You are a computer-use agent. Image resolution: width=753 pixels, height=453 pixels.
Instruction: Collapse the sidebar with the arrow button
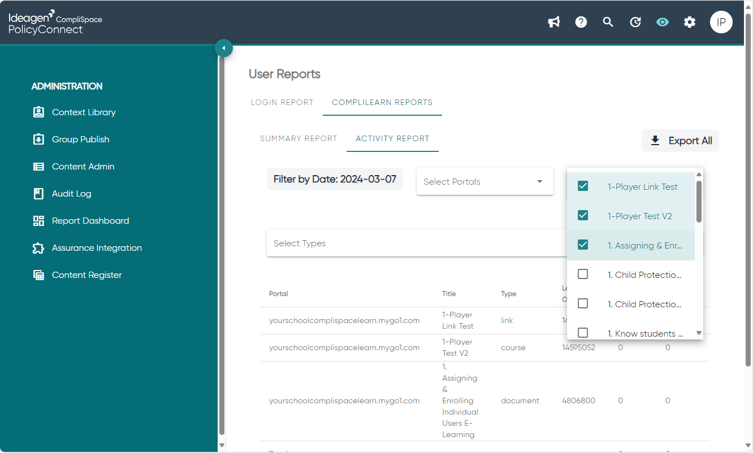(224, 48)
